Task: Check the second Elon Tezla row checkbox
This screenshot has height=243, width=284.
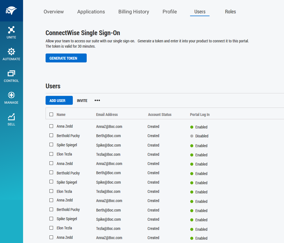Action: [51, 191]
